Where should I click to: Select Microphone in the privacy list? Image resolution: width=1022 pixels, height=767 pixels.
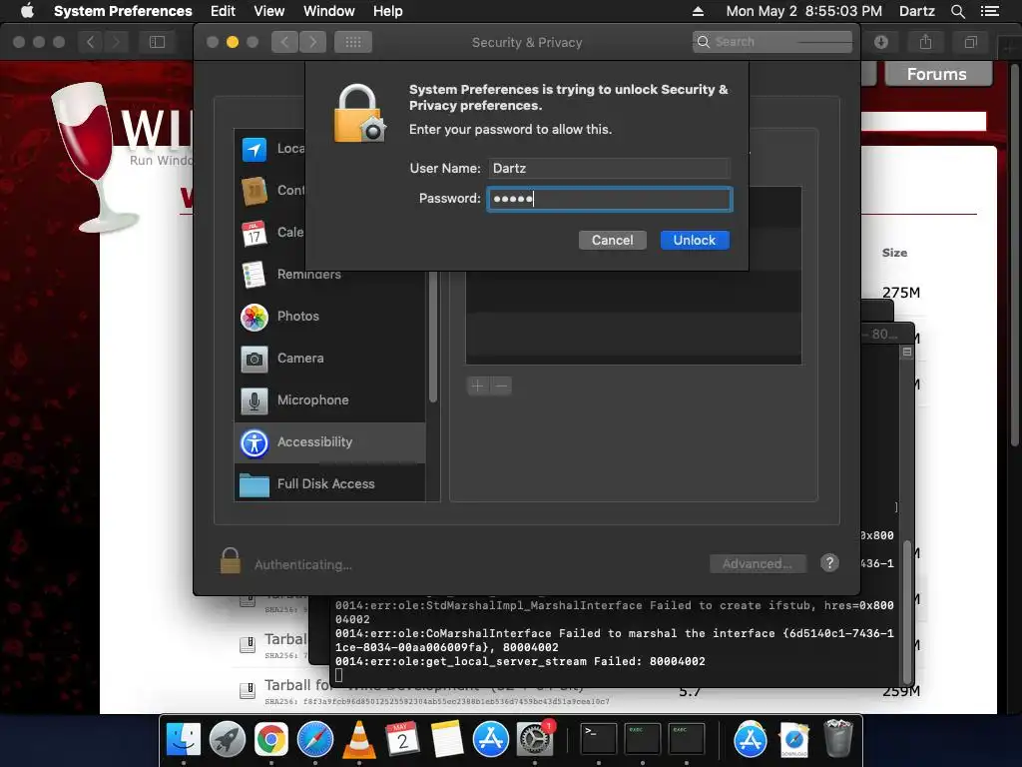329,400
